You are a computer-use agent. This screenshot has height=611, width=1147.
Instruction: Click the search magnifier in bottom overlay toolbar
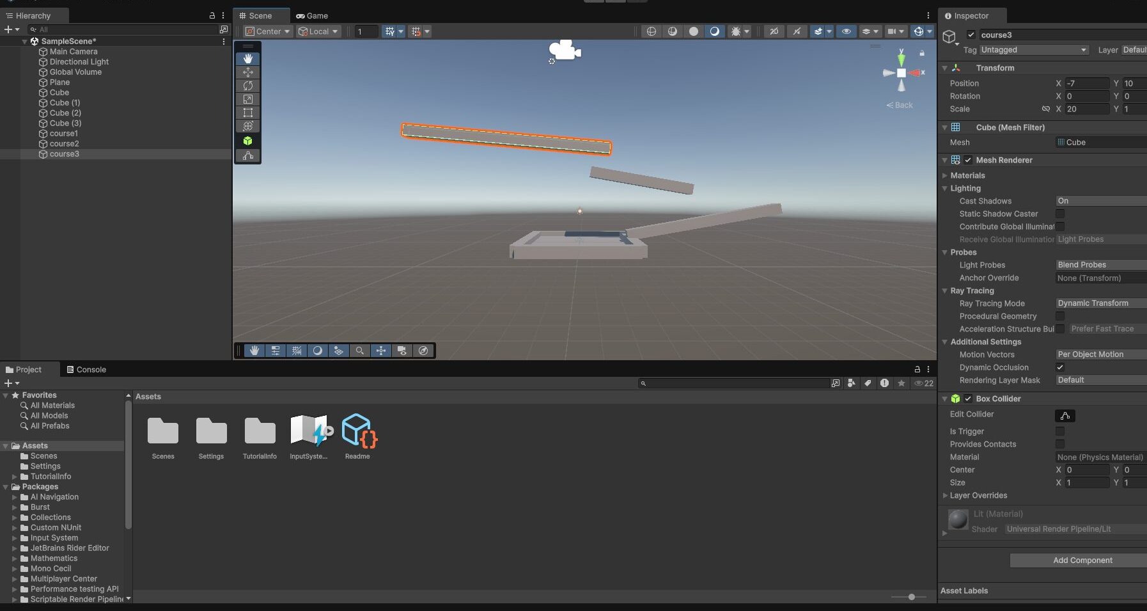point(360,351)
